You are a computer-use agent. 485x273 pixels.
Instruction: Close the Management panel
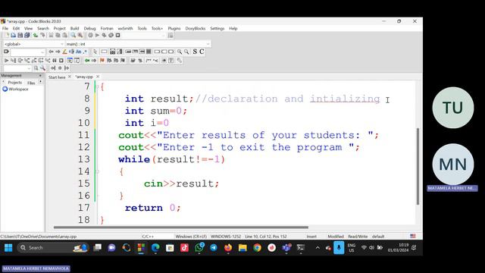[x=40, y=76]
